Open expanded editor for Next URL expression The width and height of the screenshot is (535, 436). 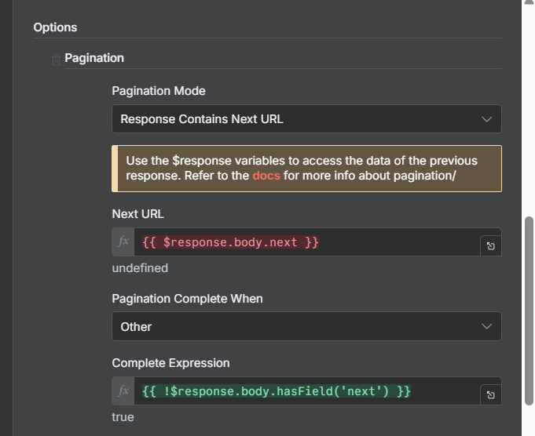(490, 246)
